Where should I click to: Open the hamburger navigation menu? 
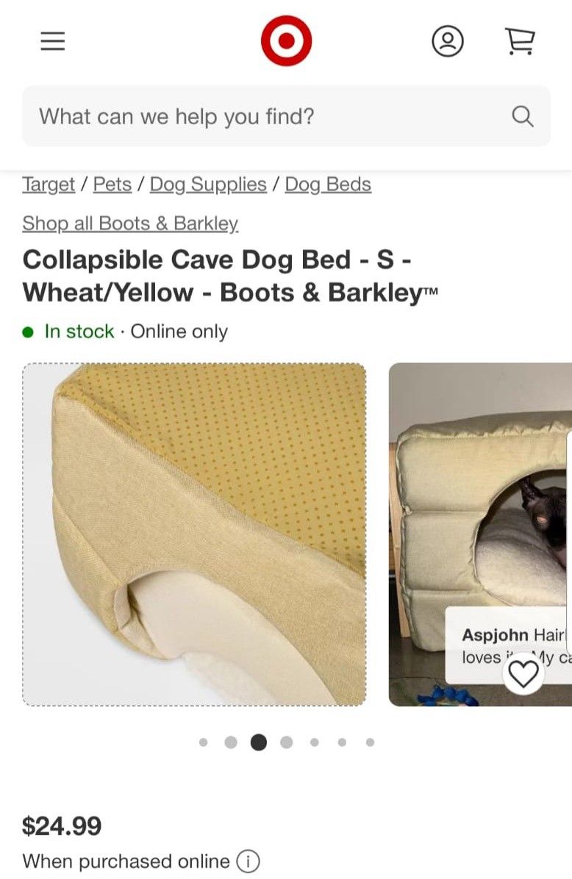click(53, 41)
